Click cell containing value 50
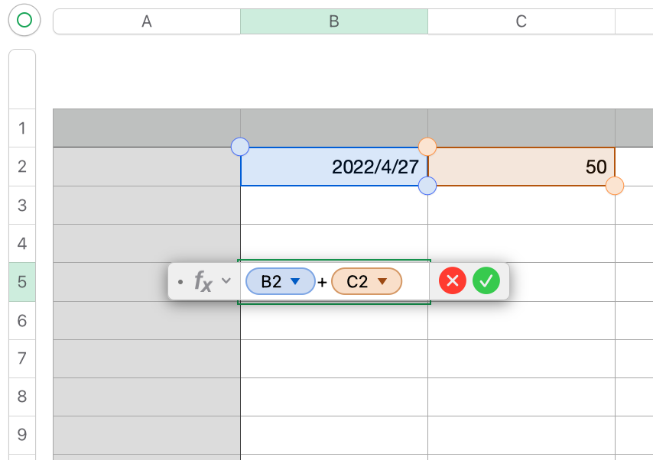The height and width of the screenshot is (460, 653). 521,167
